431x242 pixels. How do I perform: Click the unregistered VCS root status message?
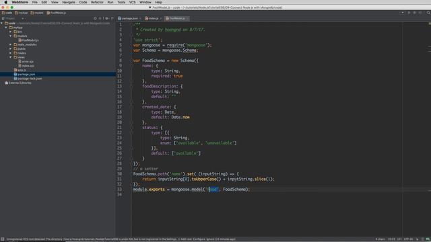coord(121,239)
